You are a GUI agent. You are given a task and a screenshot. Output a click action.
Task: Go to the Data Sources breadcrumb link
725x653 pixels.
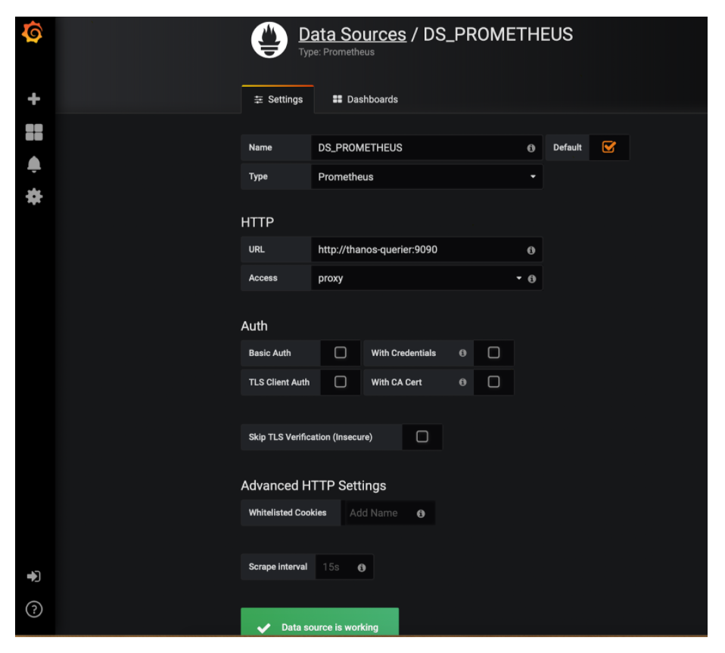(353, 34)
